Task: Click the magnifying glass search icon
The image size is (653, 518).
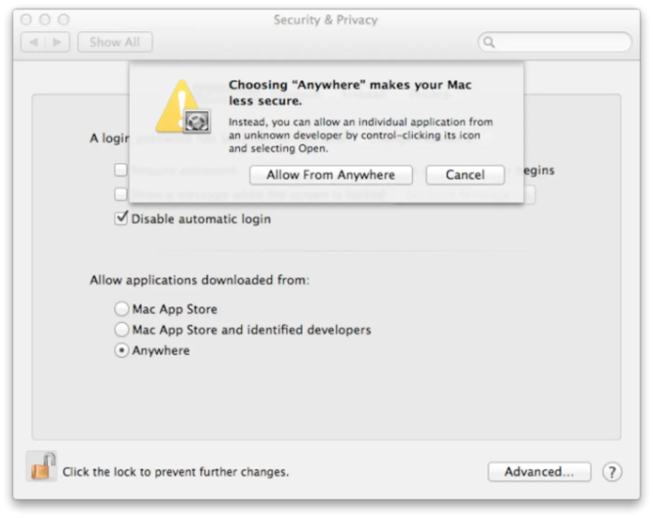Action: click(x=489, y=42)
